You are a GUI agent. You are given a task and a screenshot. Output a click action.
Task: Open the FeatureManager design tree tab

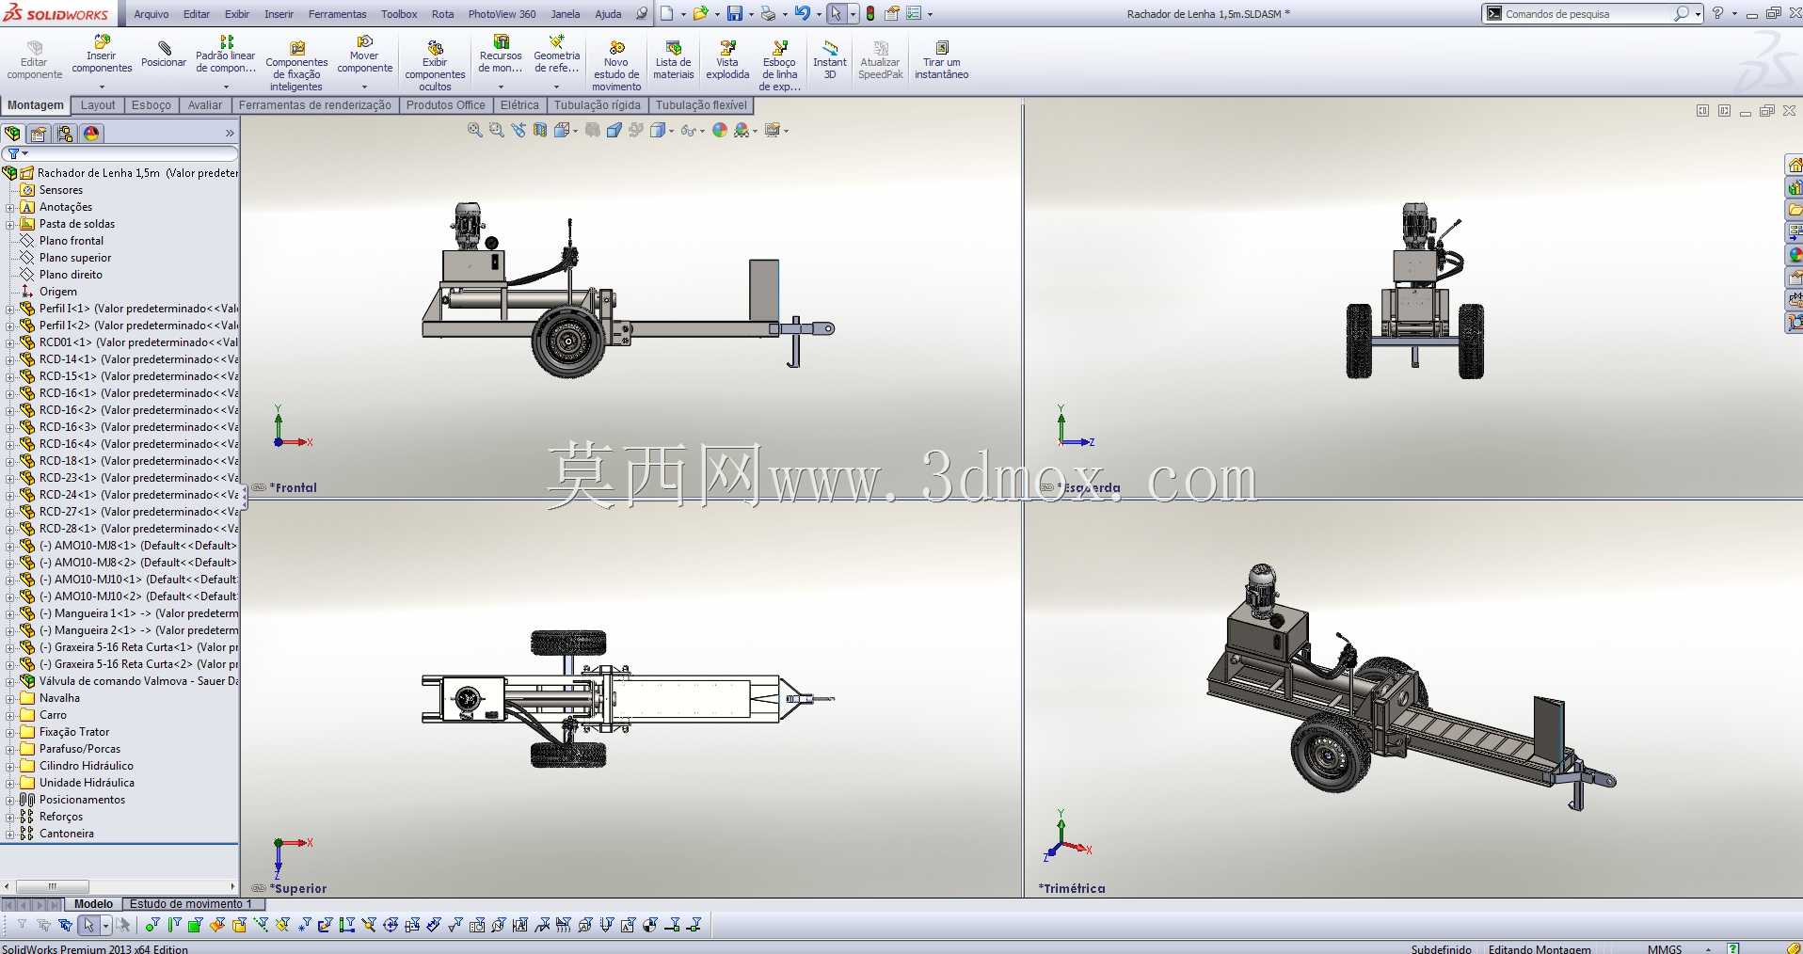pos(12,134)
